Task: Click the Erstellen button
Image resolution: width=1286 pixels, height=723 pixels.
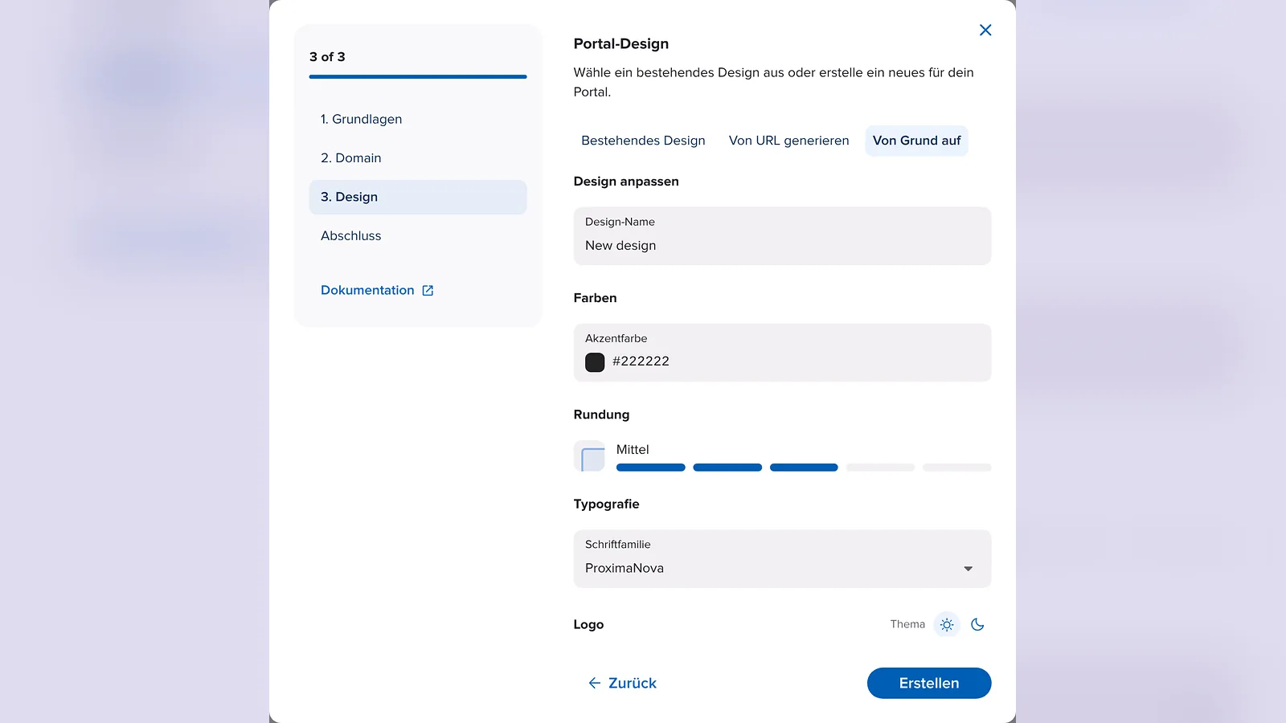Action: click(x=929, y=683)
